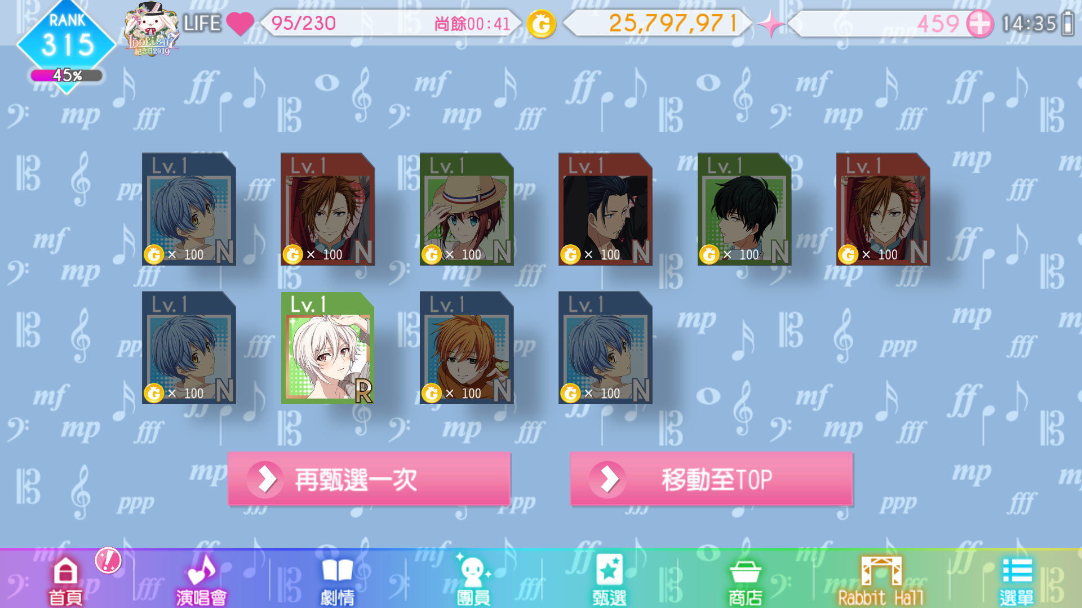Click the 移動至TOP button
Image resolution: width=1082 pixels, height=608 pixels.
pyautogui.click(x=711, y=479)
